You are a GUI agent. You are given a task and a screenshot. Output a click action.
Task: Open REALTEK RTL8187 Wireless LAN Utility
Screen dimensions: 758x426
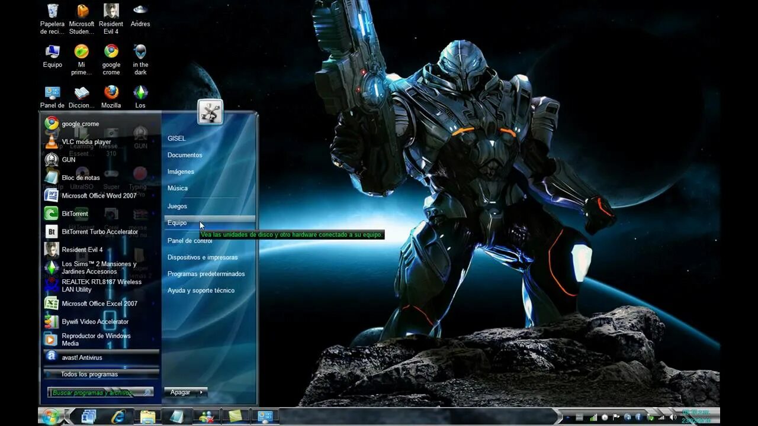101,286
